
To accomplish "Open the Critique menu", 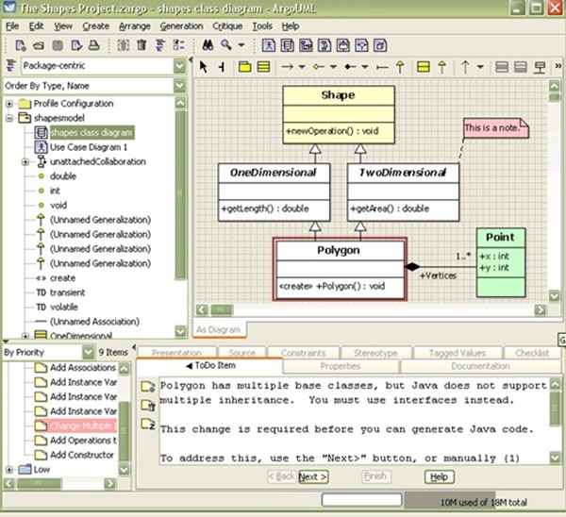I will click(227, 26).
